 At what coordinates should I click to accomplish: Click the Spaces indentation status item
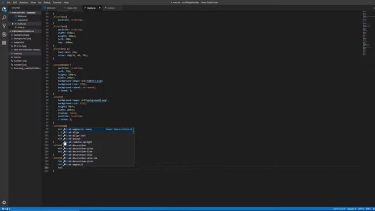click(352, 209)
